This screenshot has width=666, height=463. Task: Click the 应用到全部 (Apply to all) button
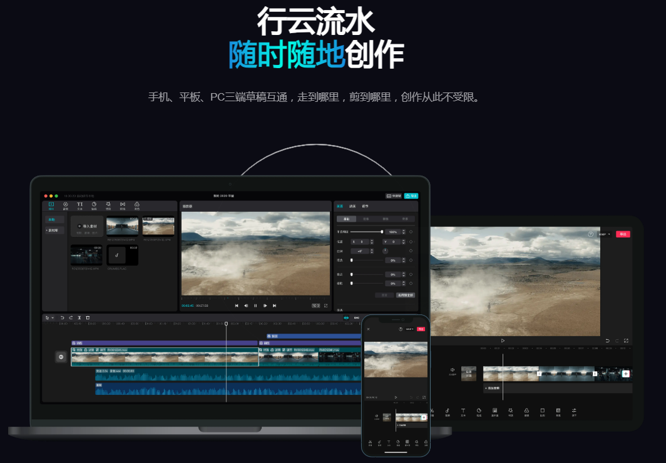(406, 296)
